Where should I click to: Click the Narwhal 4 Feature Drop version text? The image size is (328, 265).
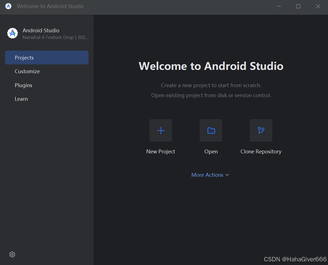point(55,37)
